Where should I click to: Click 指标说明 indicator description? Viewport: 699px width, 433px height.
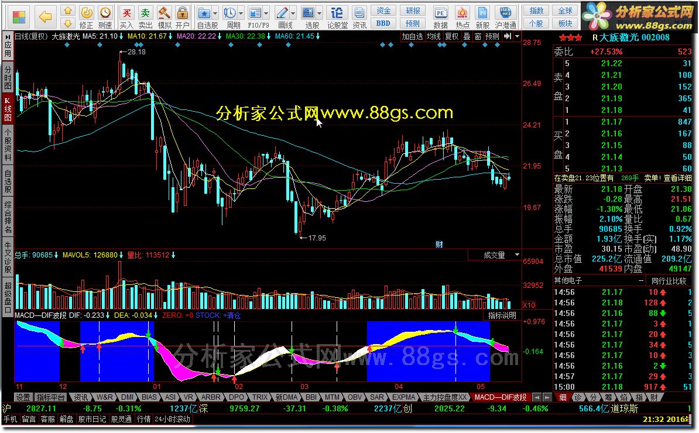(502, 315)
